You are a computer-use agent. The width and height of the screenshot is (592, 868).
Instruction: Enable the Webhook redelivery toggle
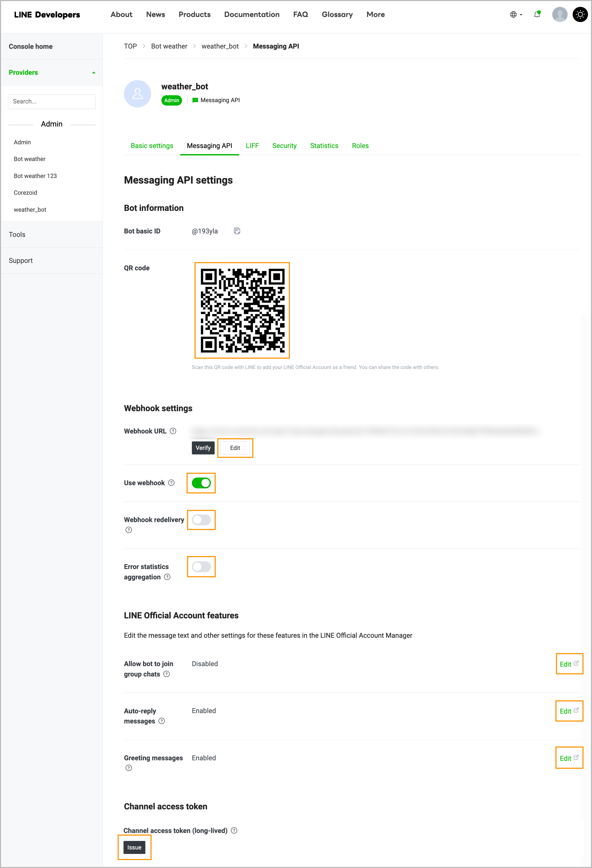click(201, 519)
